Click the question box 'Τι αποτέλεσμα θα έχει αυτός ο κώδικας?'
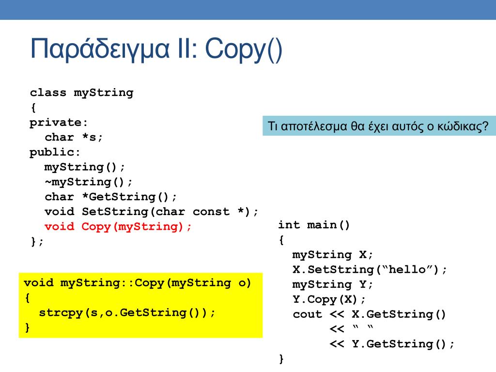The image size is (496, 372). (x=379, y=126)
